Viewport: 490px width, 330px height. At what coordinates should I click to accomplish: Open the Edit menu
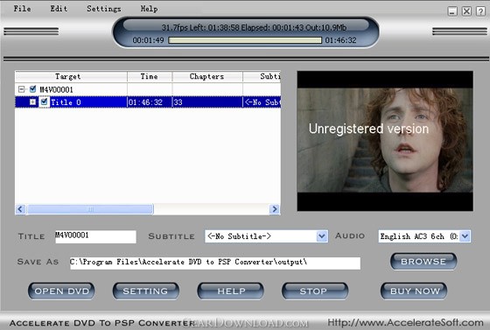[59, 9]
